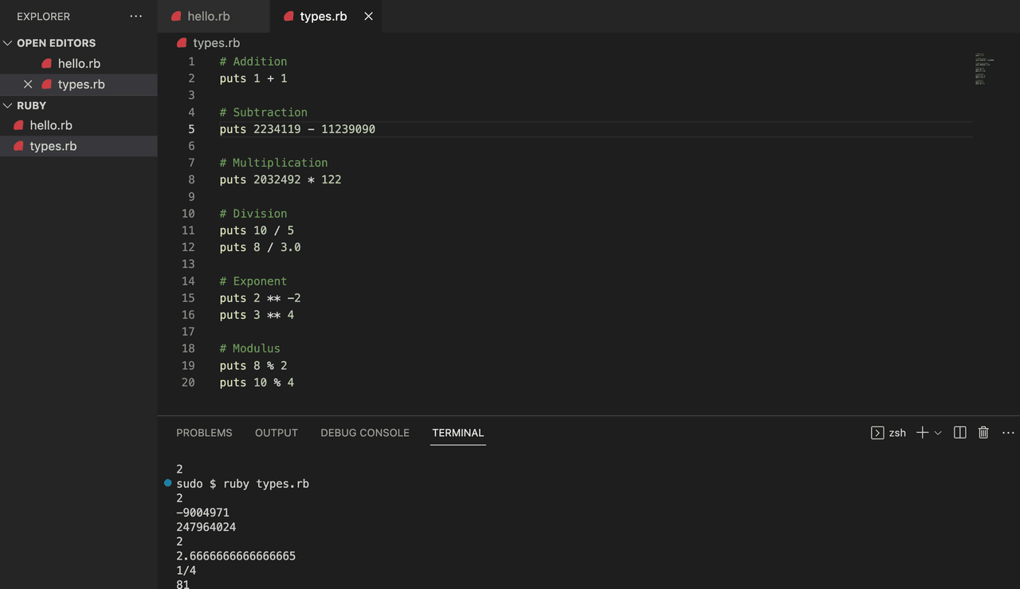Open terminal panel more actions menu
The width and height of the screenshot is (1020, 589).
coord(1008,433)
